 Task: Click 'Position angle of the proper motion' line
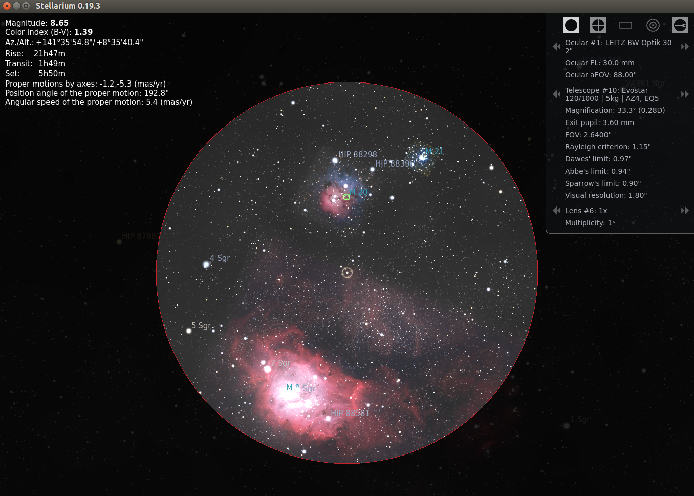coord(87,93)
